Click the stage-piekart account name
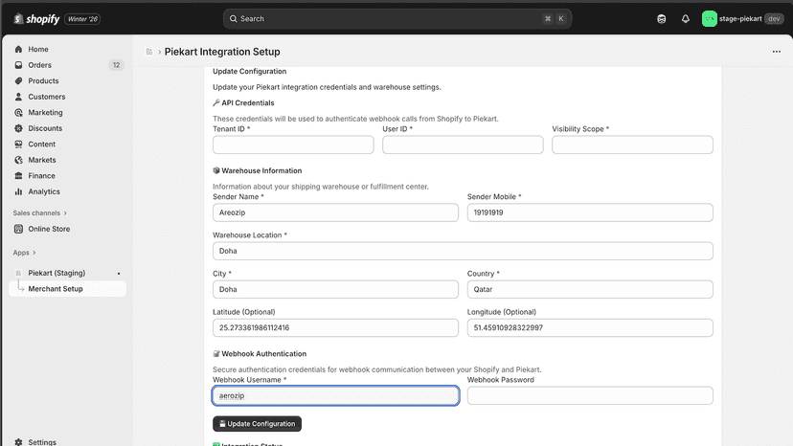 pos(740,19)
